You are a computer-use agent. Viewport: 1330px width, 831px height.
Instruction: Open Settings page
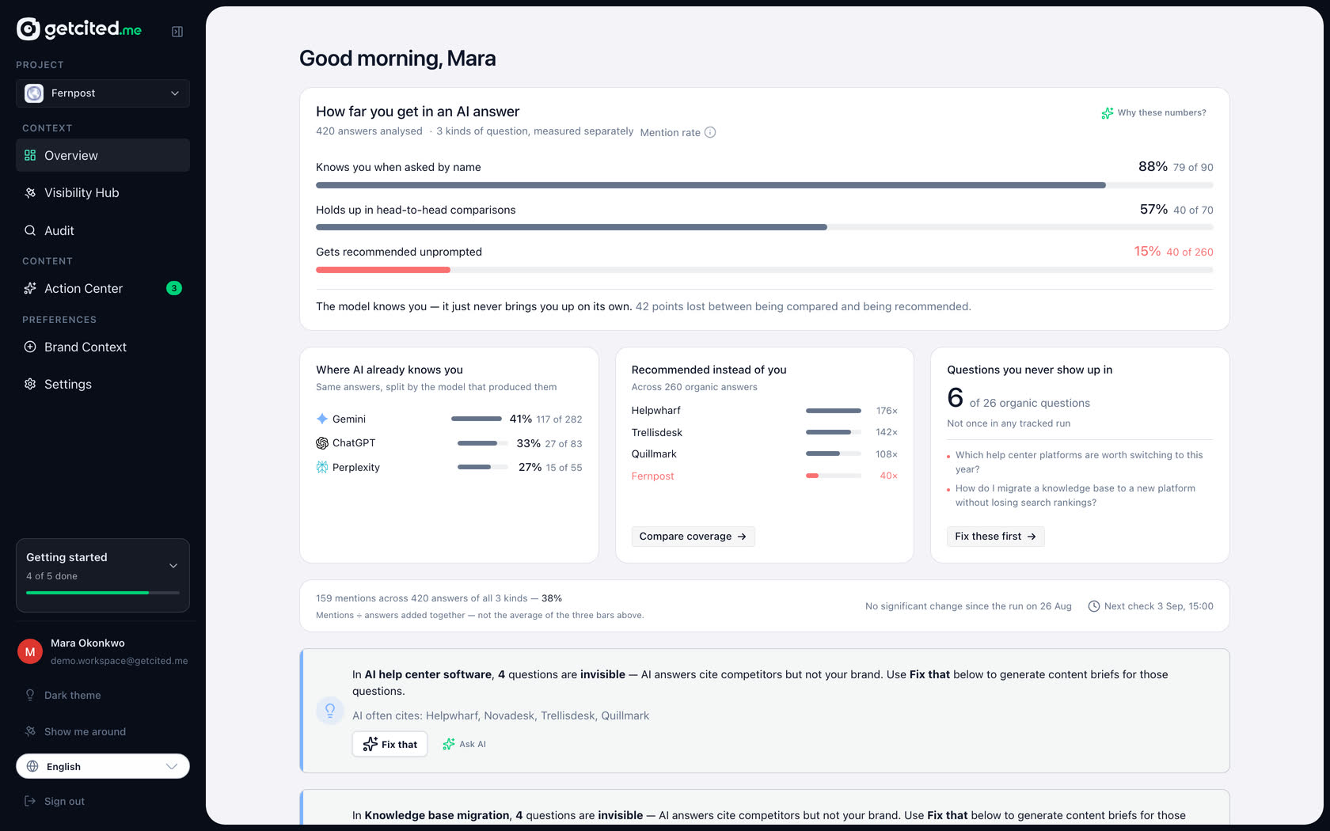[x=103, y=384]
